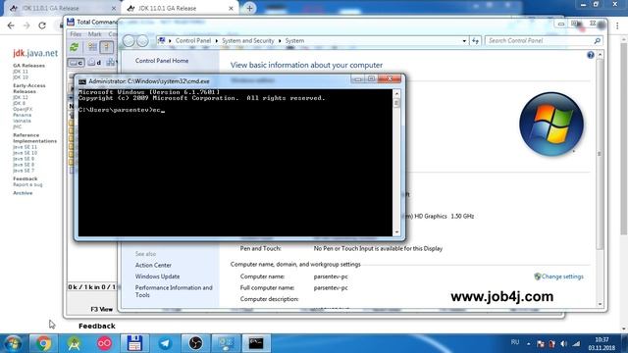This screenshot has width=628, height=353.
Task: Open the Java SE 7 link
Action: point(24,171)
